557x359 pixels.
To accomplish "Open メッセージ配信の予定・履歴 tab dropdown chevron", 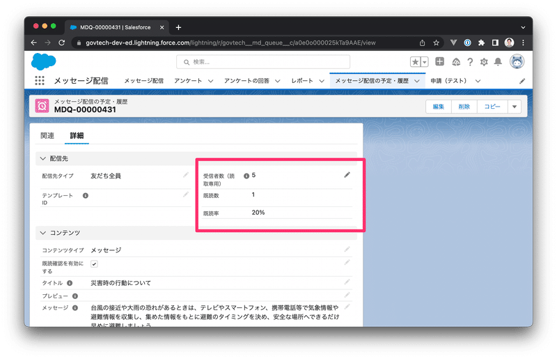I will click(417, 81).
